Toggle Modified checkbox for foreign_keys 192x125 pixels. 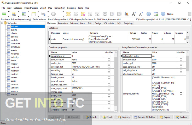(x=109, y=74)
